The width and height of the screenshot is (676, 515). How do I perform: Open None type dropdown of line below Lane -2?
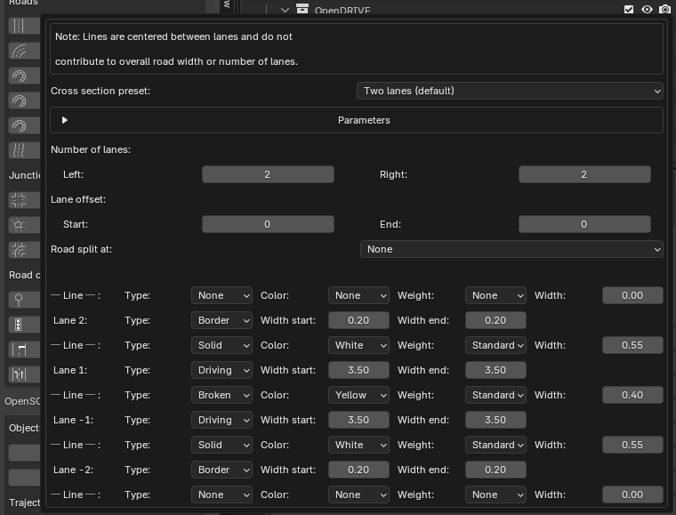point(221,495)
